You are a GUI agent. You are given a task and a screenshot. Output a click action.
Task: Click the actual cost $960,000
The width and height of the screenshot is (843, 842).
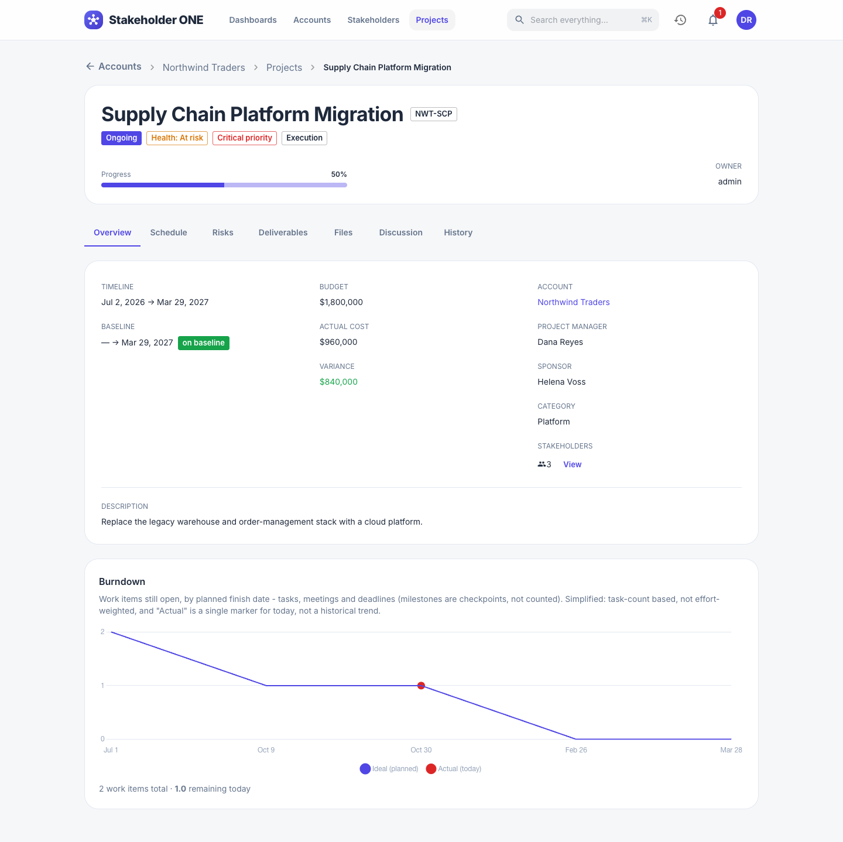tap(338, 342)
